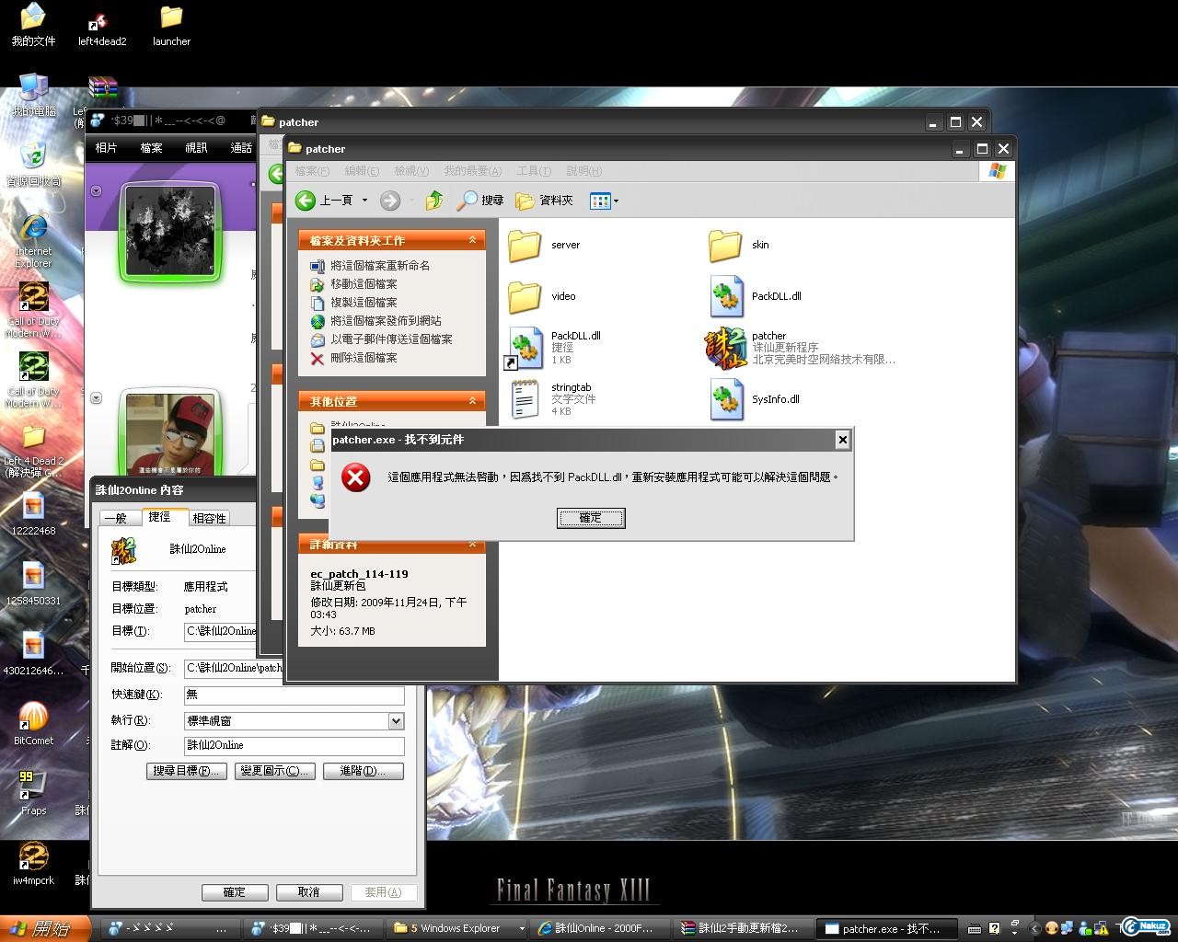Click the 確定 button in error dialog
Screen dimensions: 1178x942
[591, 518]
